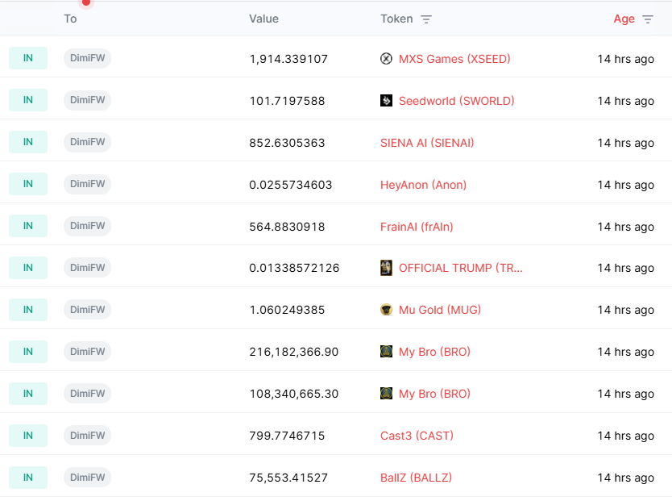Click the DimiFW address in the Cast3 row
This screenshot has width=672, height=501.
(88, 436)
